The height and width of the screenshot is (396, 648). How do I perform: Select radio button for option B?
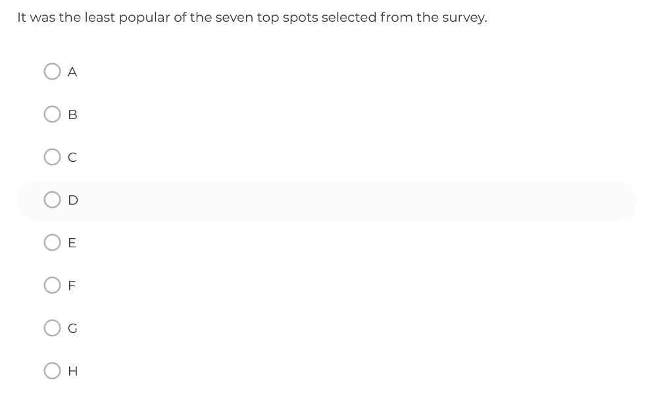point(52,114)
